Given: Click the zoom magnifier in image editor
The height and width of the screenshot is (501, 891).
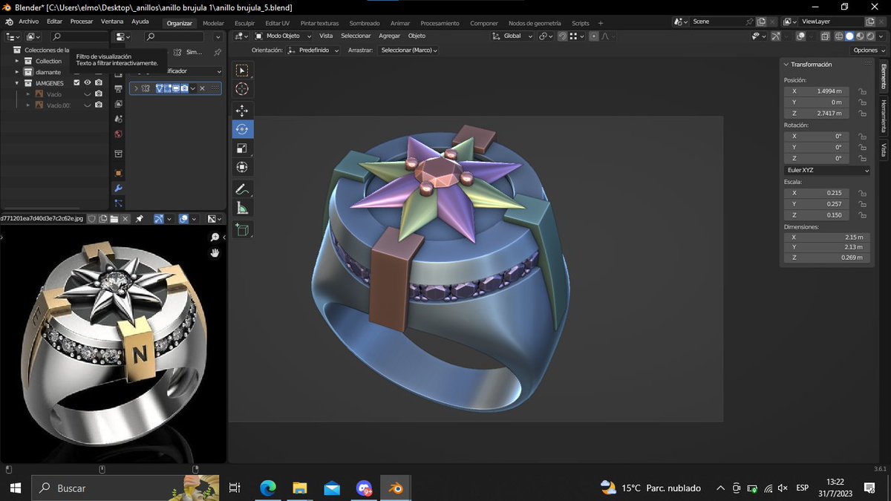Looking at the screenshot, I should 215,237.
